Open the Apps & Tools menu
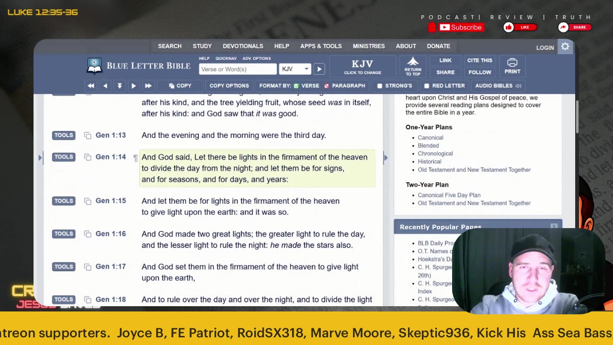Image resolution: width=613 pixels, height=345 pixels. (321, 46)
